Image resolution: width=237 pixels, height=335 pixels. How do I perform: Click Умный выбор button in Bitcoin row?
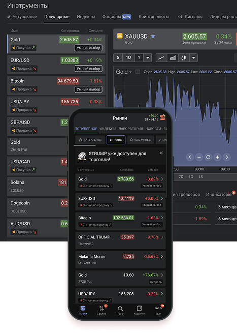pyautogui.click(x=88, y=89)
